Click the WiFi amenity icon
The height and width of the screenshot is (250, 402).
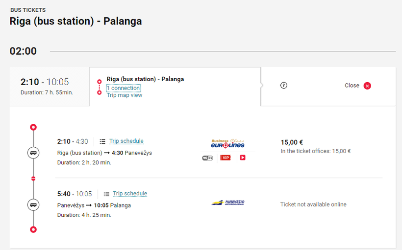coord(207,158)
